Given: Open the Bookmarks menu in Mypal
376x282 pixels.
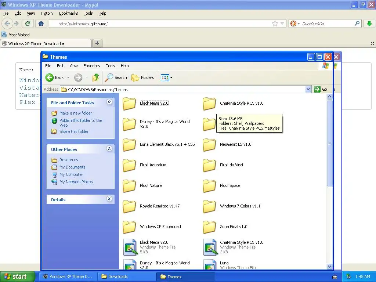Looking at the screenshot, I should pos(69,14).
